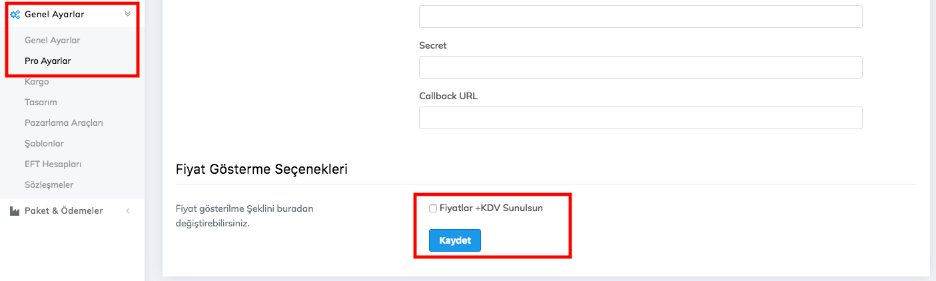Navigate to Pazarlama Araçları
Image resolution: width=936 pixels, height=281 pixels.
63,123
